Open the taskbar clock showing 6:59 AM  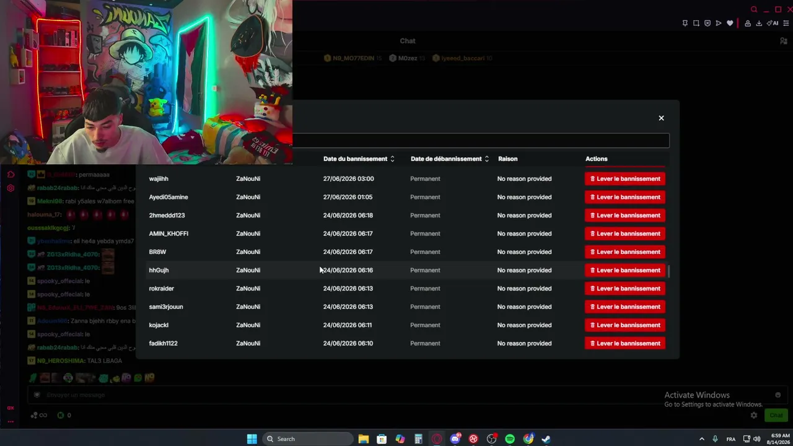click(x=779, y=439)
